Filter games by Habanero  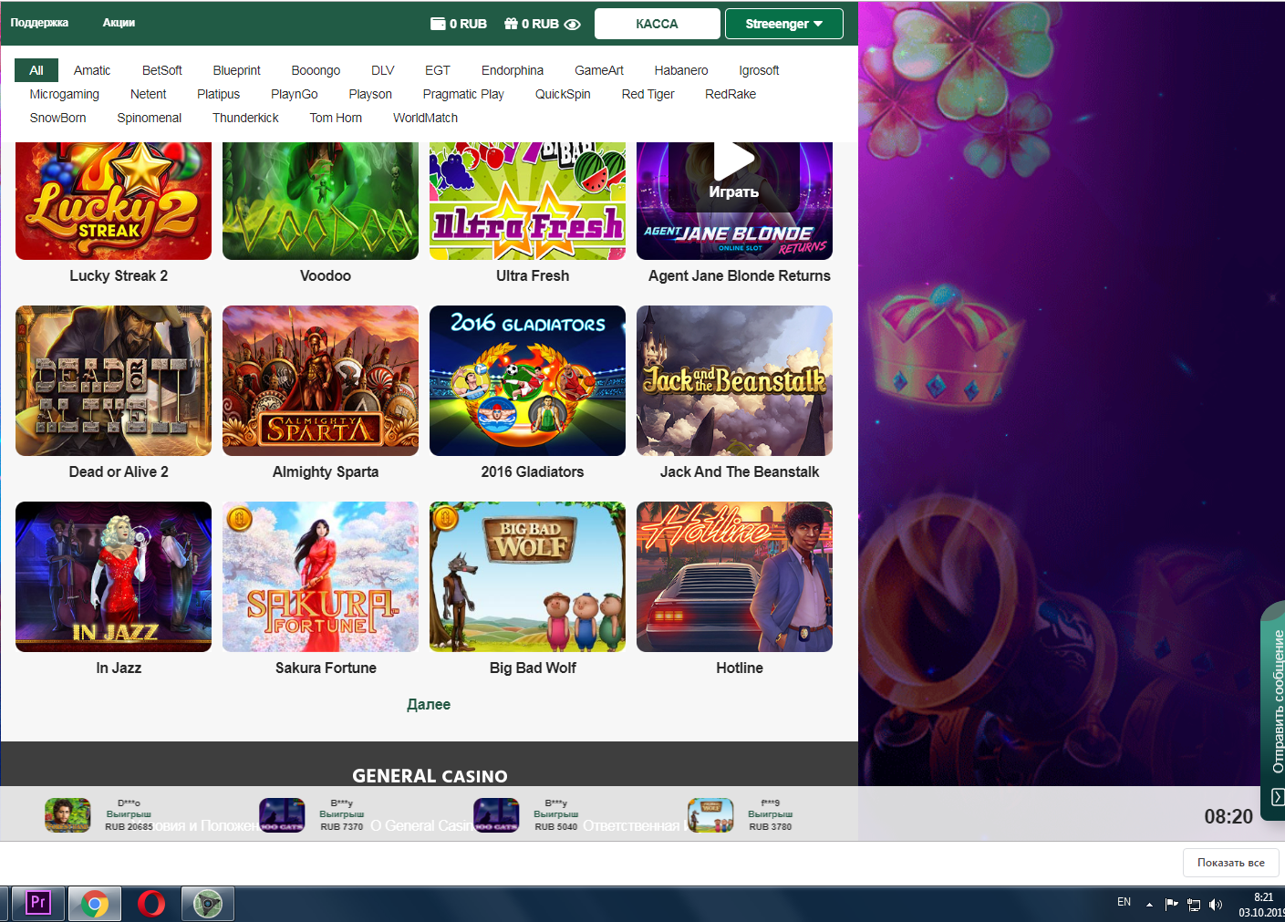[681, 70]
